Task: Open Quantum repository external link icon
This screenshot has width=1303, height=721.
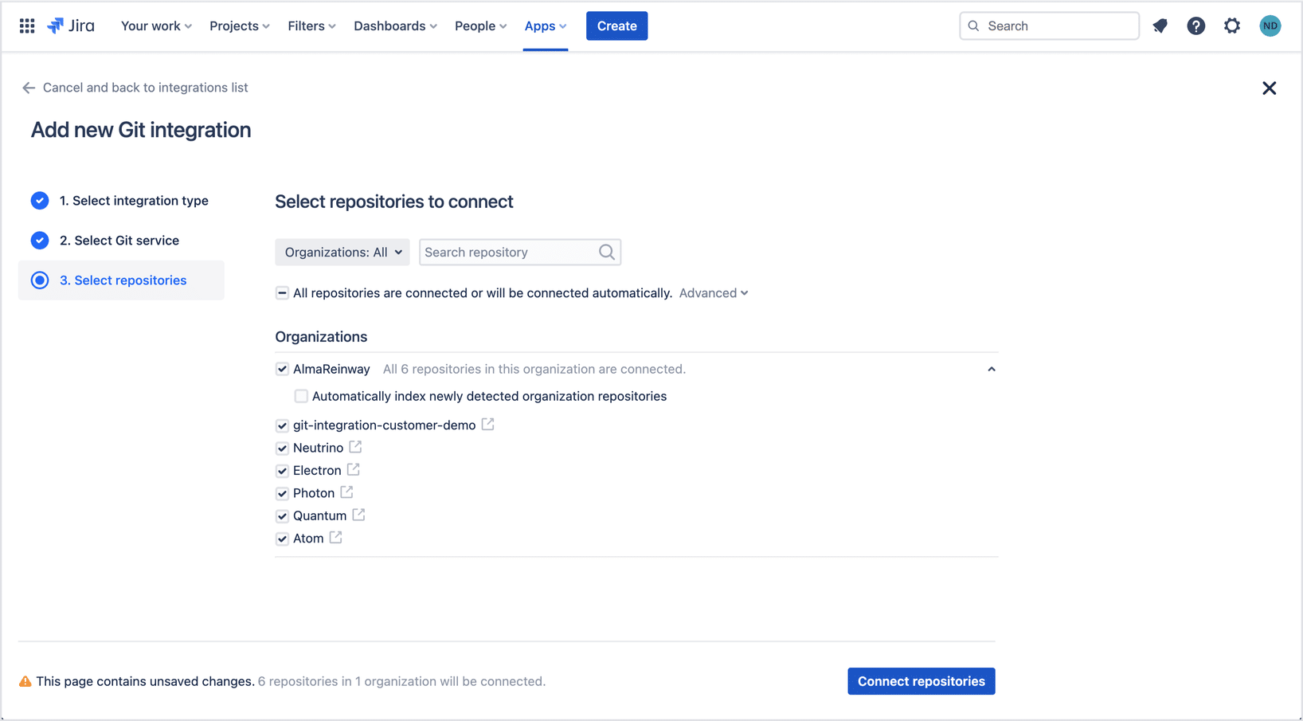Action: [x=358, y=515]
